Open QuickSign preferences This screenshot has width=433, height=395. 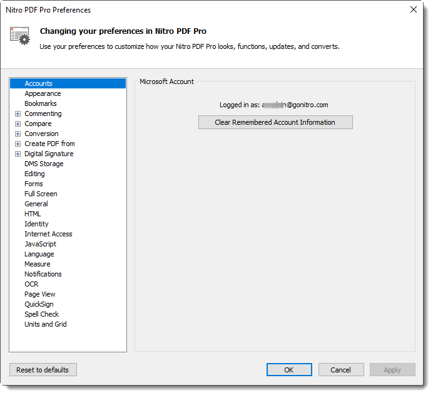click(x=39, y=304)
